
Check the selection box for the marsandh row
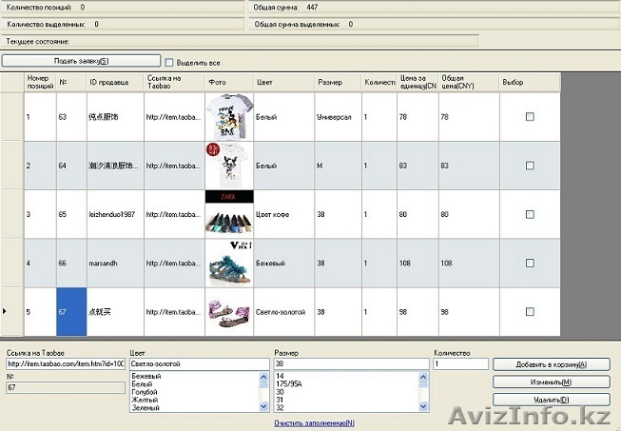pyautogui.click(x=530, y=263)
